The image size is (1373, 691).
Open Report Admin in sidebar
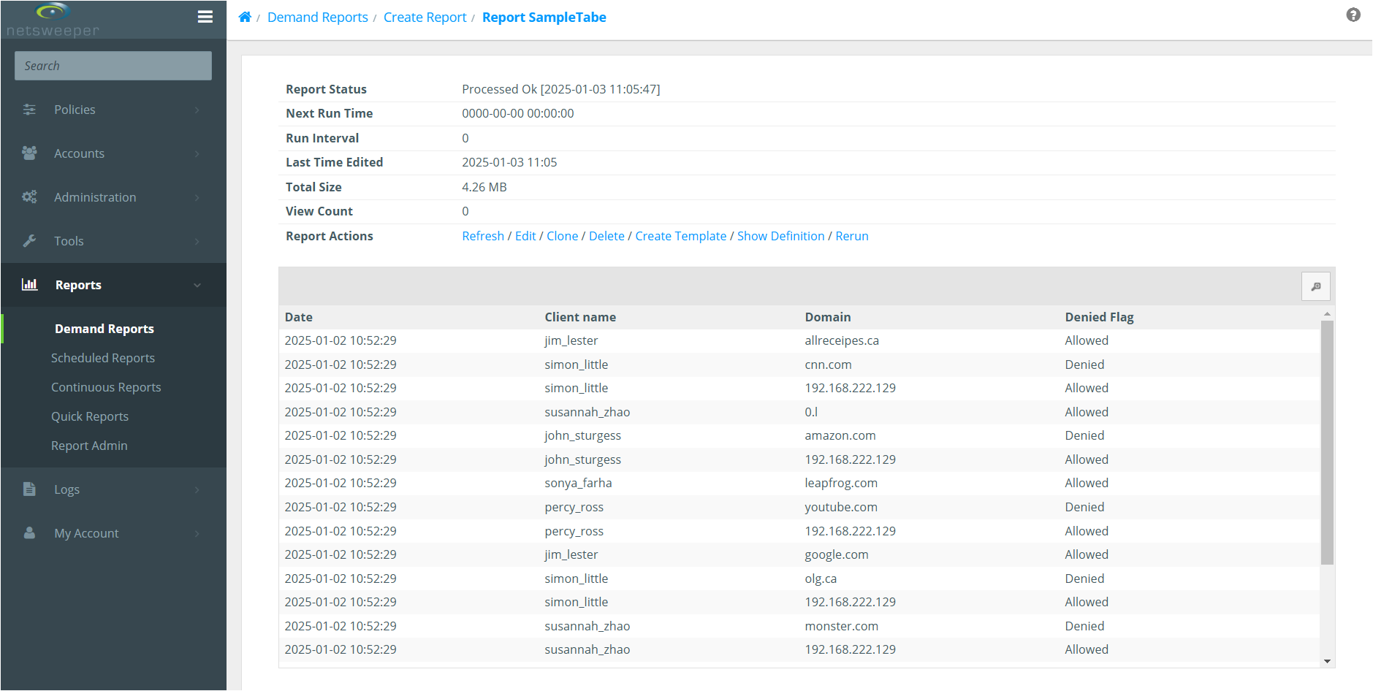pyautogui.click(x=89, y=446)
